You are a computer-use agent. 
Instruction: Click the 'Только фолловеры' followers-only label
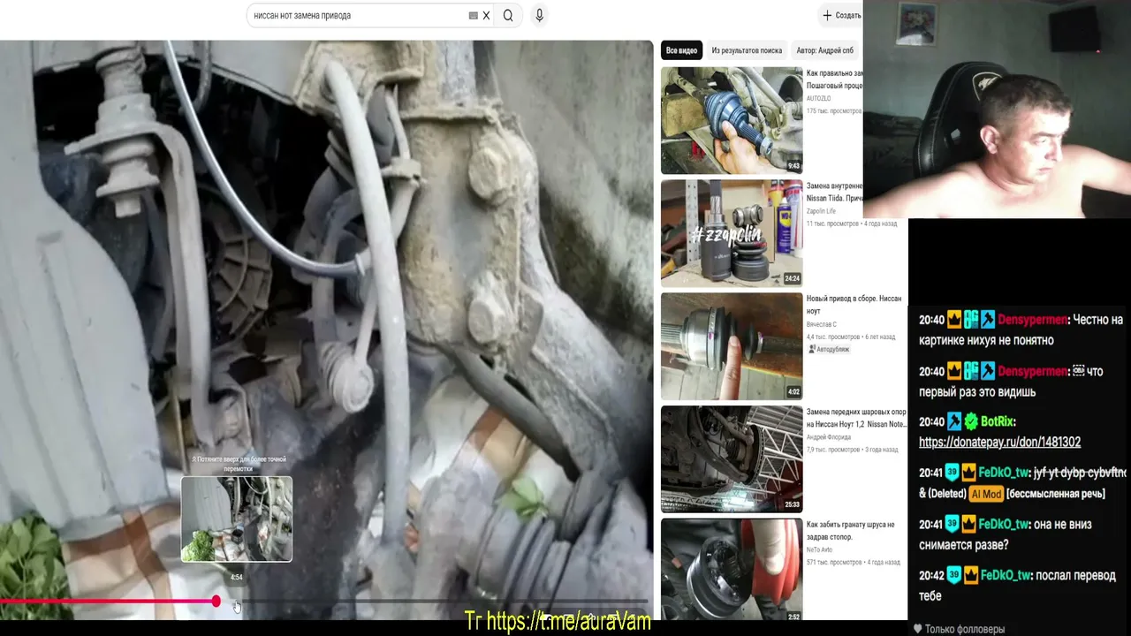(x=964, y=629)
